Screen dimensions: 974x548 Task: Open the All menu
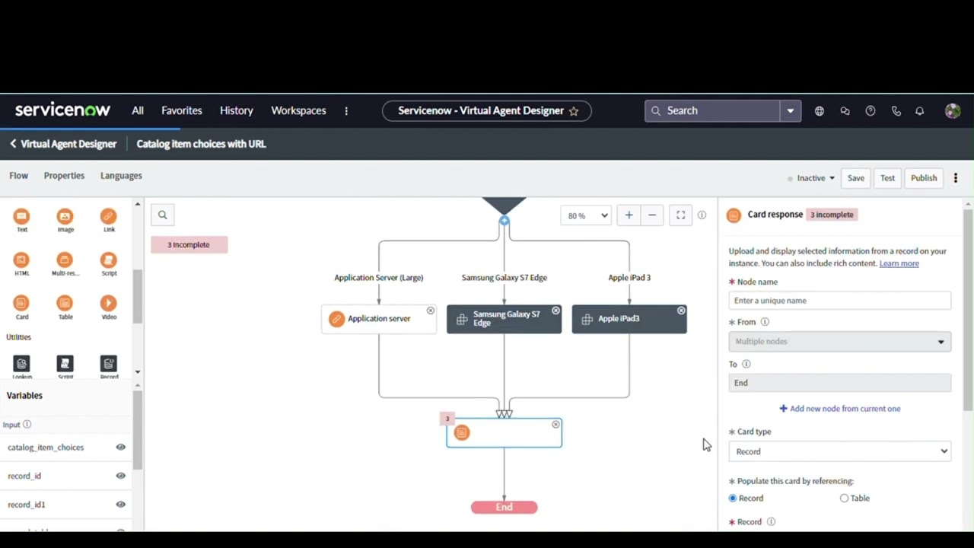138,110
